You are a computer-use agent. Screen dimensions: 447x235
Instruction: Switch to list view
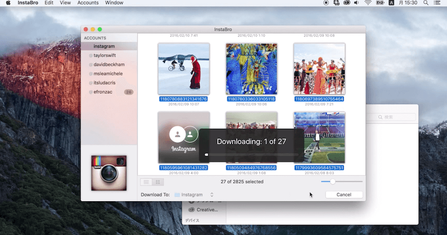click(146, 182)
